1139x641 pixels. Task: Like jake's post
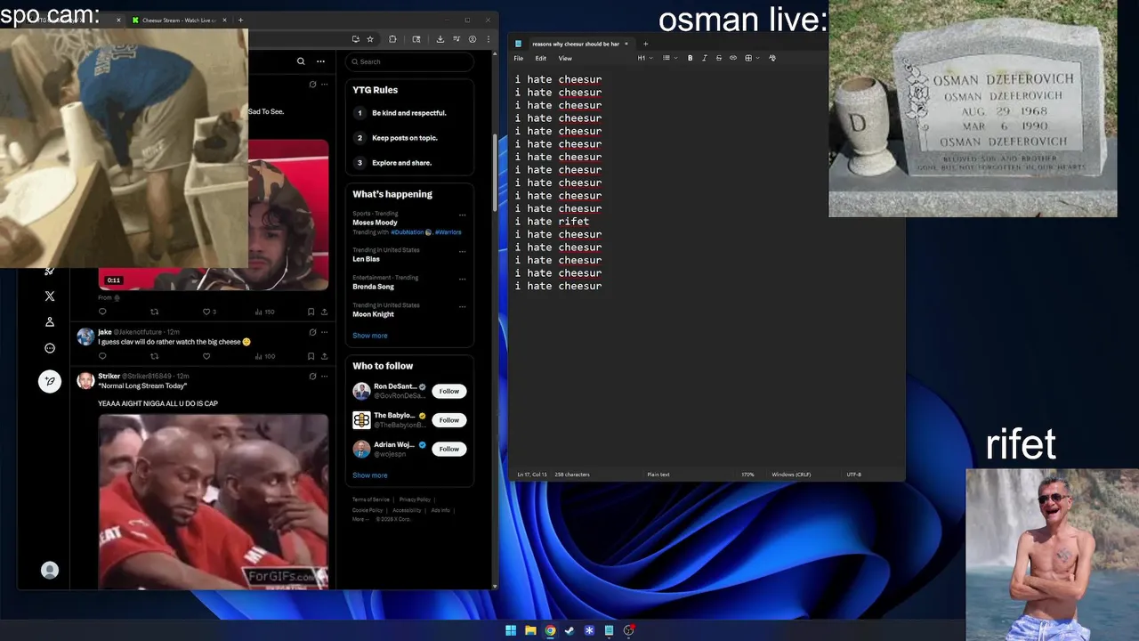206,356
